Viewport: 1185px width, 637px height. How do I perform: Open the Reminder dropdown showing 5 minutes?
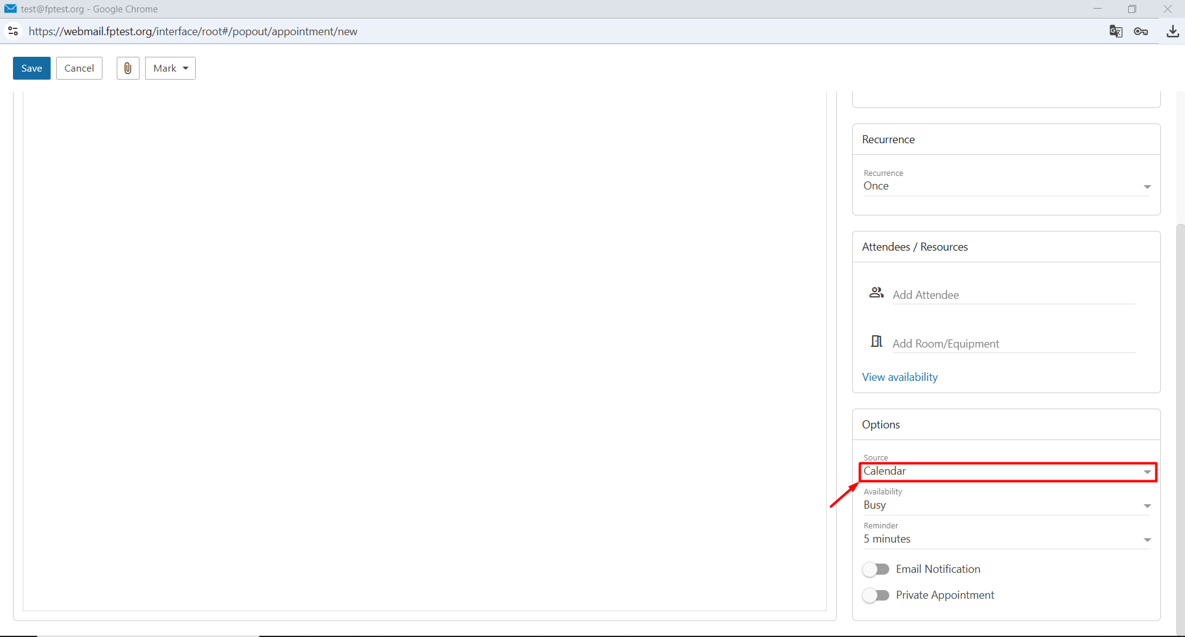tap(1007, 539)
